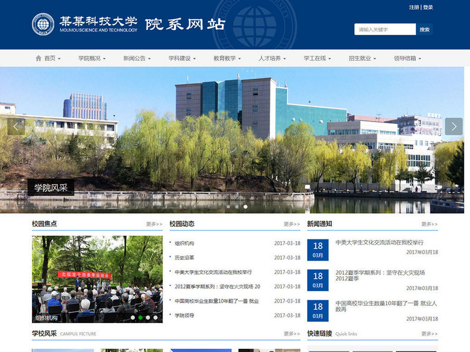The width and height of the screenshot is (470, 352).
Task: Select green second dot of 校园焦点 slider
Action: [140, 318]
